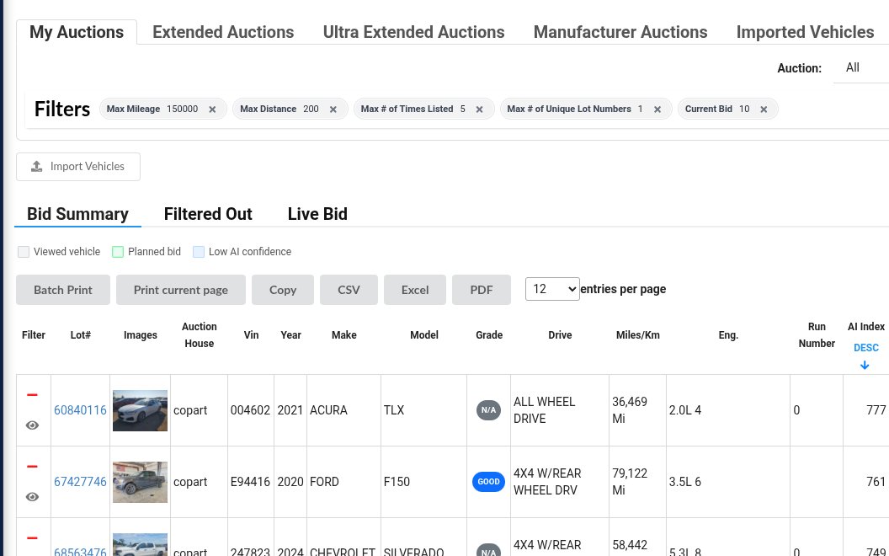Export the table as CSV

[349, 290]
